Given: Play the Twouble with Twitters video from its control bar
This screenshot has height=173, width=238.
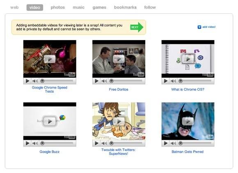Looking at the screenshot, I should 96,143.
